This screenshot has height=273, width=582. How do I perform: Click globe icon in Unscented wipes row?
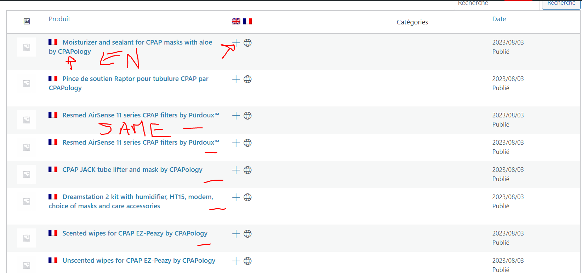(x=248, y=261)
